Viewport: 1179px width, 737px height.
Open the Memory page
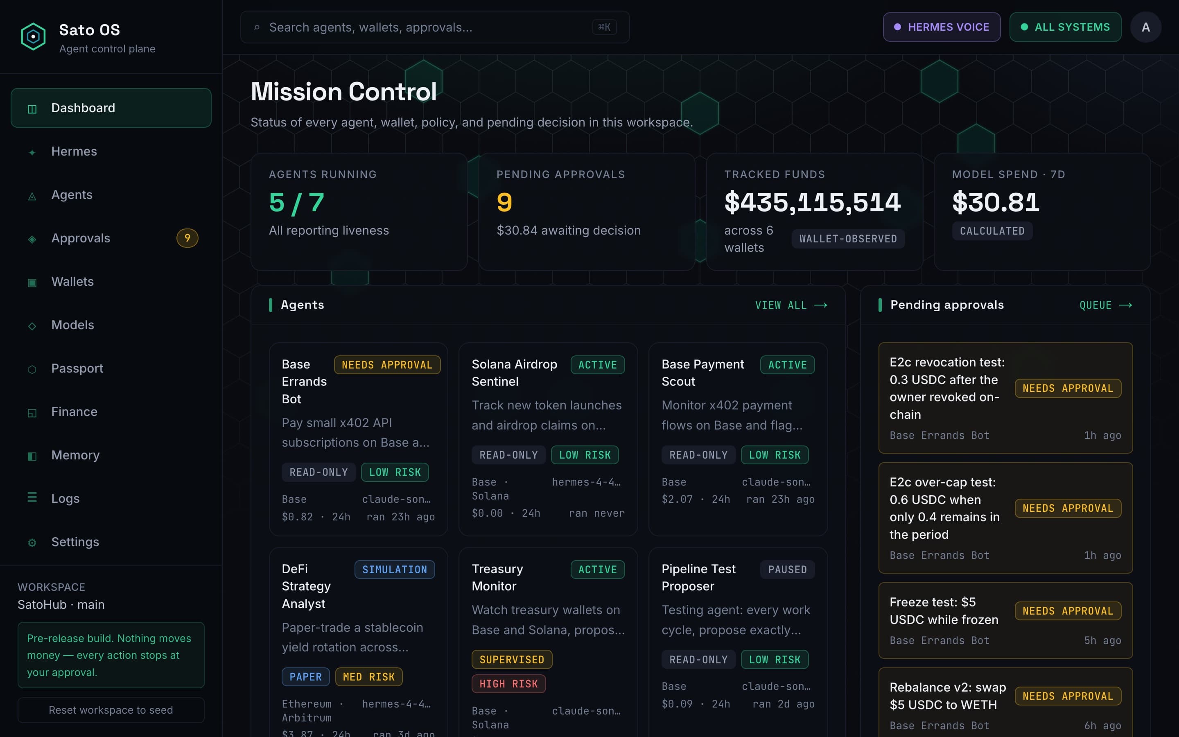coord(111,455)
